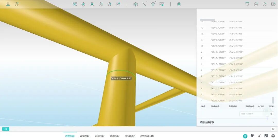Click the green filled circle status icon
The width and height of the screenshot is (278, 140).
(245, 136)
